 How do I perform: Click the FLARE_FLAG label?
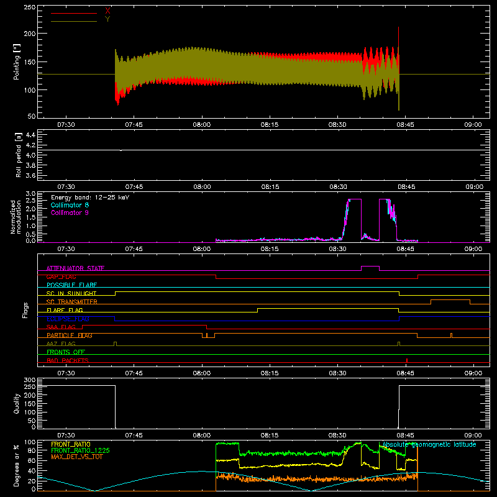pos(65,310)
